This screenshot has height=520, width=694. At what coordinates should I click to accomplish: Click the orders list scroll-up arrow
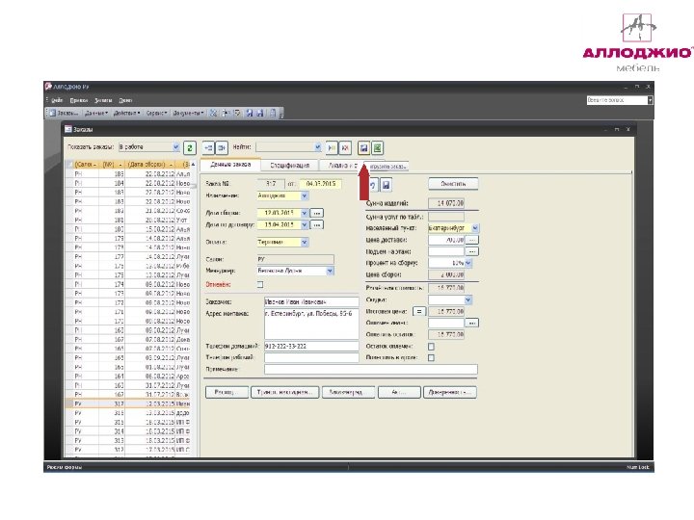pyautogui.click(x=193, y=165)
